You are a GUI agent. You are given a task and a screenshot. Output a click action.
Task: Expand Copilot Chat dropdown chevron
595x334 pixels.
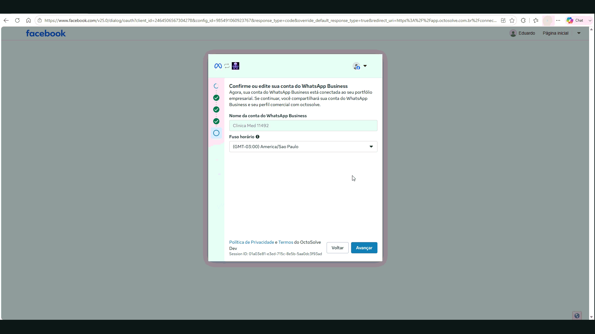click(590, 20)
